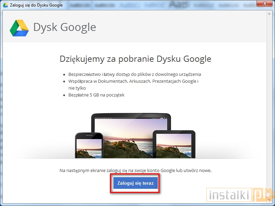Close the Dysk Google window
The image size is (275, 206).
pos(264,4)
